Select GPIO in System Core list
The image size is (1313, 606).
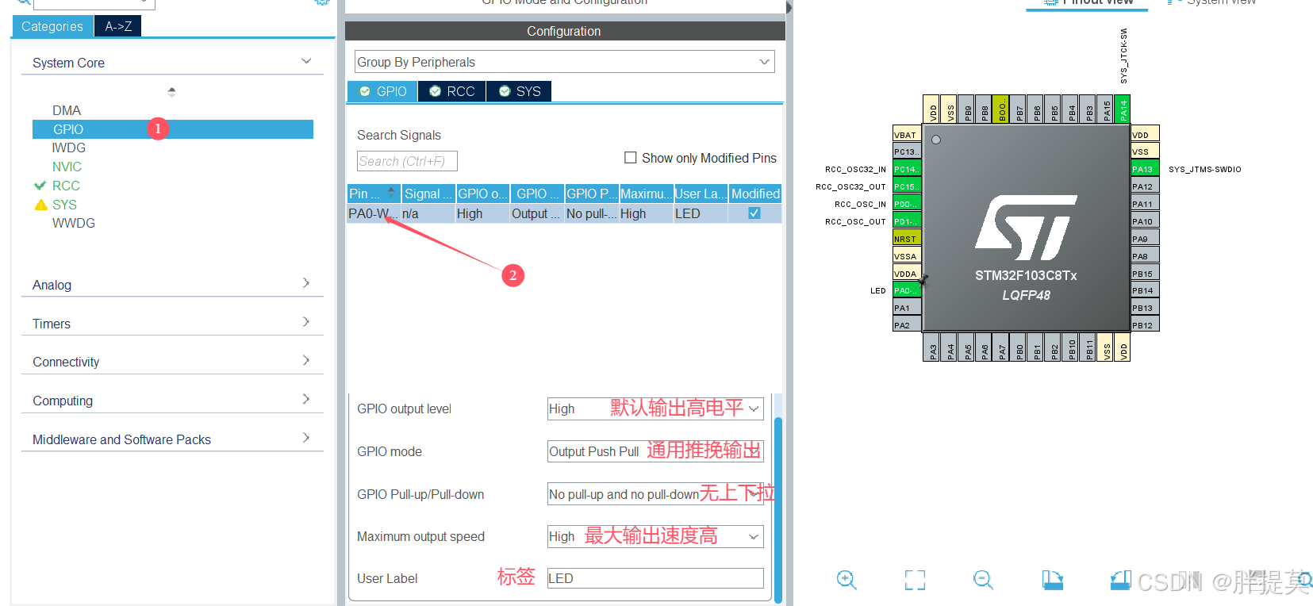[x=173, y=129]
